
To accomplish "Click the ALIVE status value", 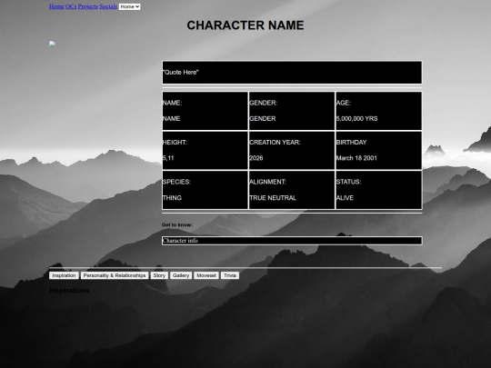I will pos(345,198).
